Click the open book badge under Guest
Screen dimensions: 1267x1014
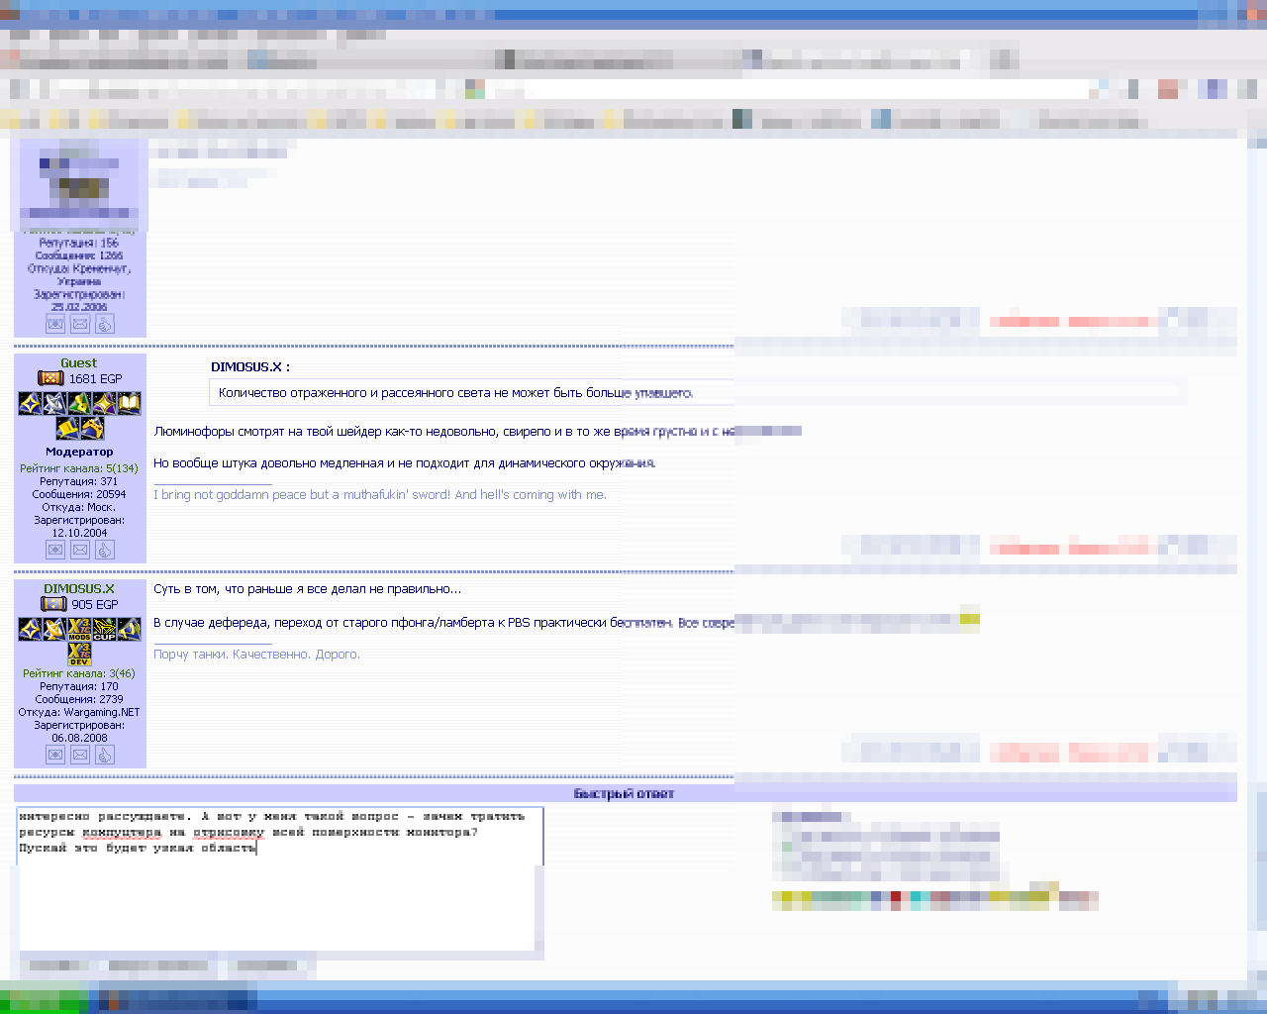pyautogui.click(x=129, y=403)
